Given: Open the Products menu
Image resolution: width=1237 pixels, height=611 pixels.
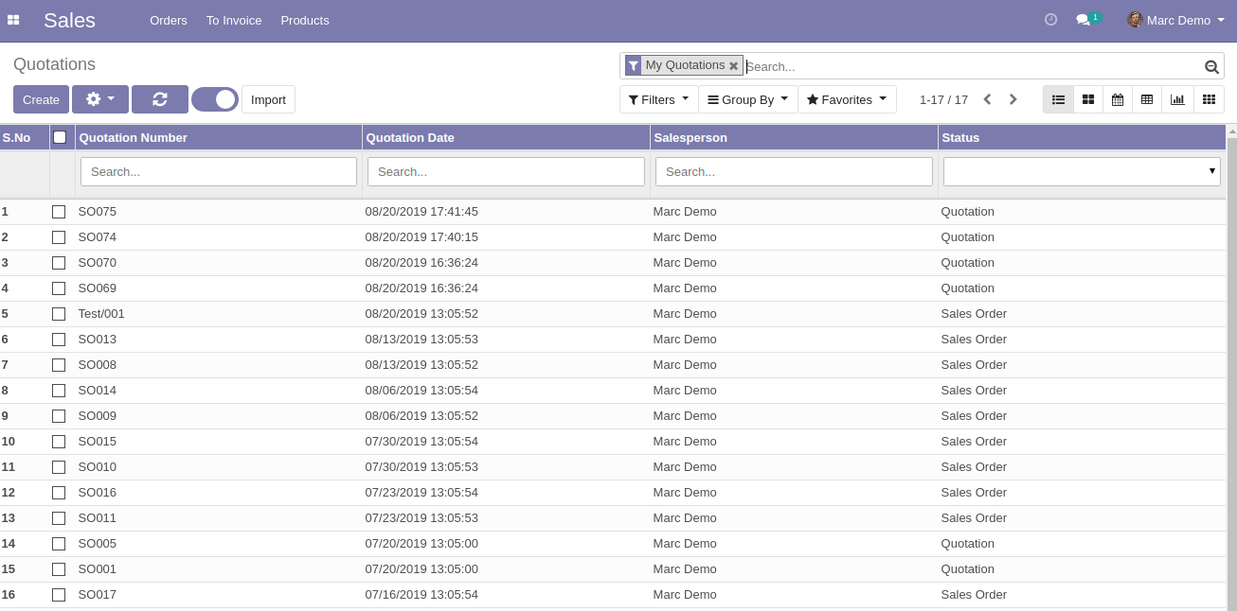Looking at the screenshot, I should [x=305, y=20].
